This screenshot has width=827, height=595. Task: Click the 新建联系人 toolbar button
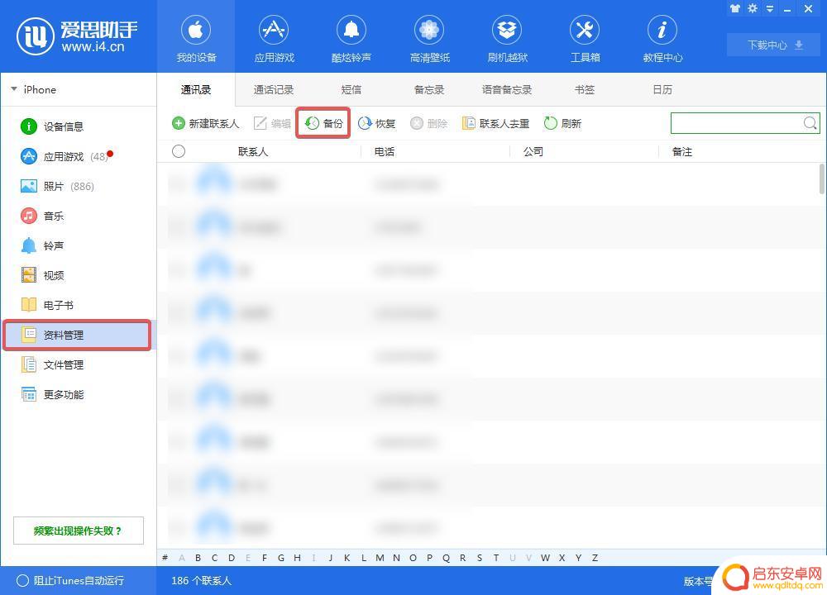206,123
